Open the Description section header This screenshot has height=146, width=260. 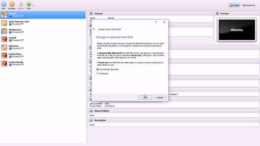tap(174, 120)
